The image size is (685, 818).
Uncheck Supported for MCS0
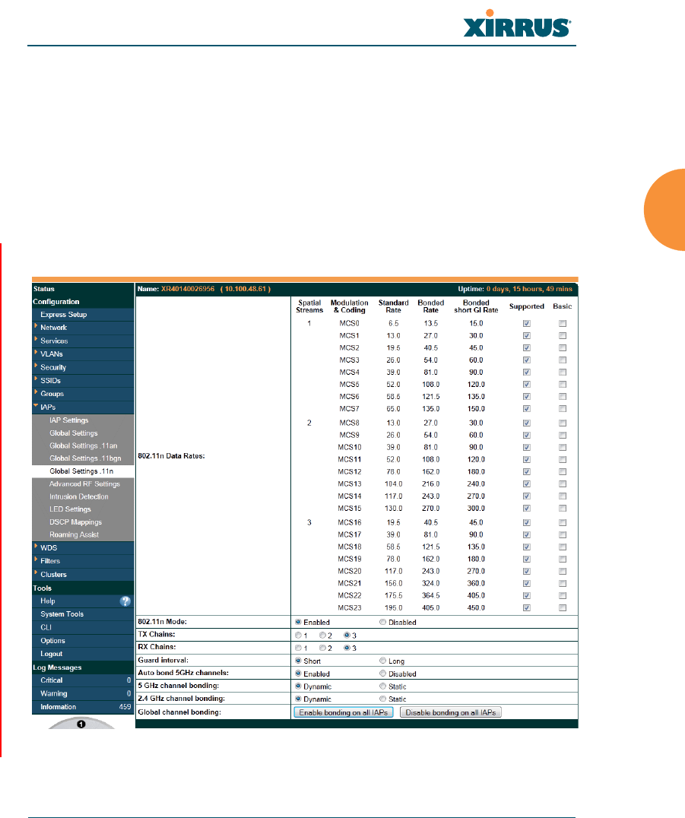coord(526,323)
